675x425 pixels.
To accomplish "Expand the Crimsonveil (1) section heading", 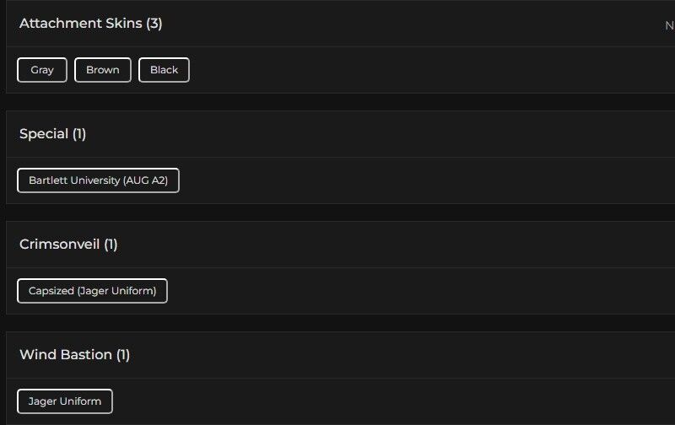I will pos(60,245).
